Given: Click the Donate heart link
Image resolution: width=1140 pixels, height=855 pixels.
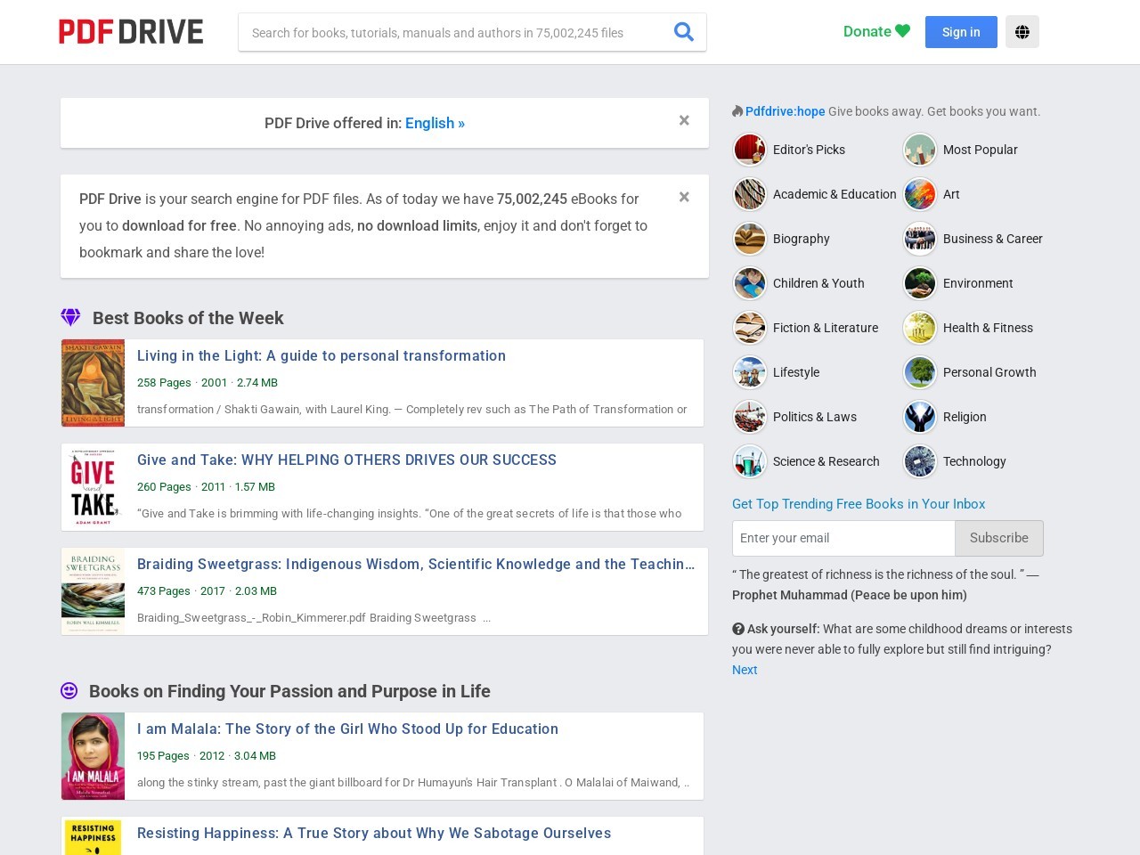Looking at the screenshot, I should 876,31.
